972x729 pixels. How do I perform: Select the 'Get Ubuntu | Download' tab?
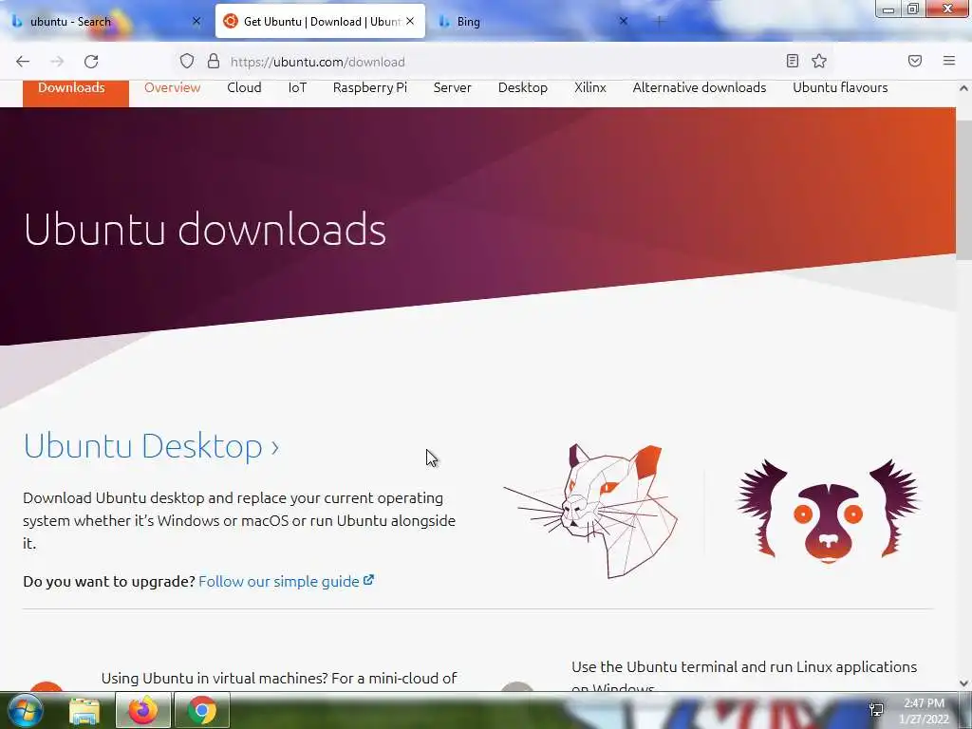point(321,22)
